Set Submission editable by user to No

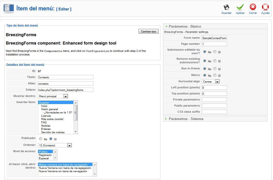point(205,52)
